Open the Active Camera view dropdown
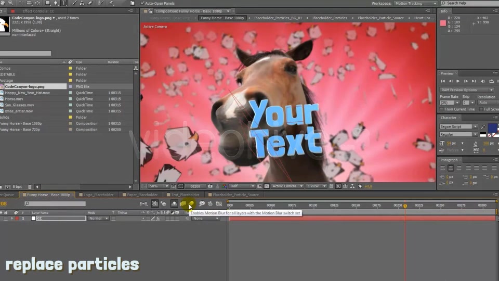 (x=287, y=186)
